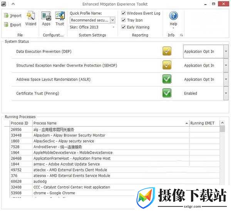The height and width of the screenshot is (211, 231).
Task: Click the process list scrollbar thumb
Action: [x=222, y=129]
